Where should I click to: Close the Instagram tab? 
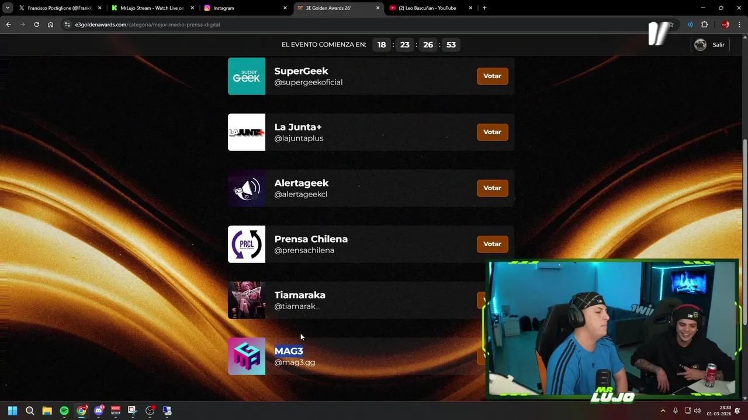tap(285, 8)
